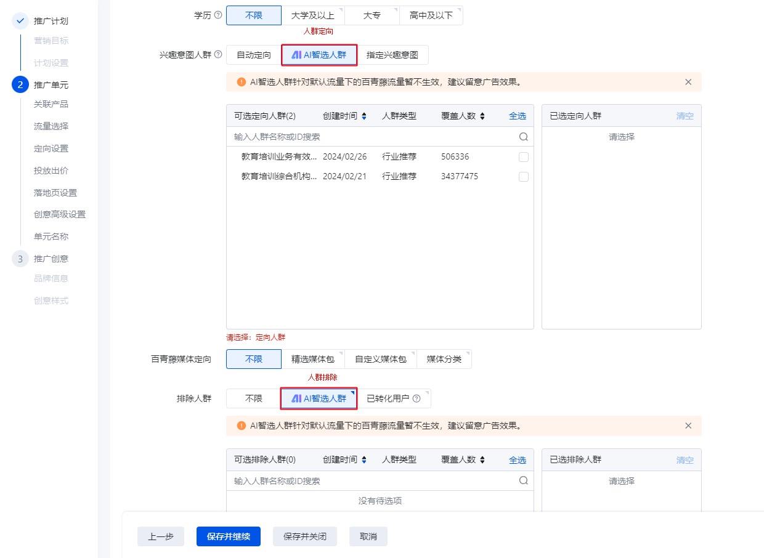Screen dimensions: 764x558
Task: Click the 保存并继续 button
Action: (229, 536)
